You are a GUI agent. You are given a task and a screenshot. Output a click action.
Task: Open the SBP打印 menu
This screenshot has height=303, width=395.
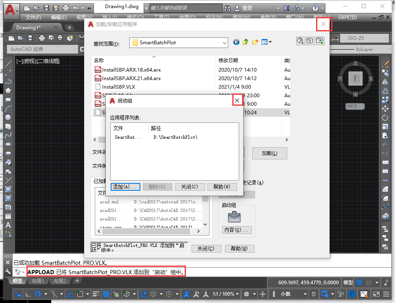[347, 17]
